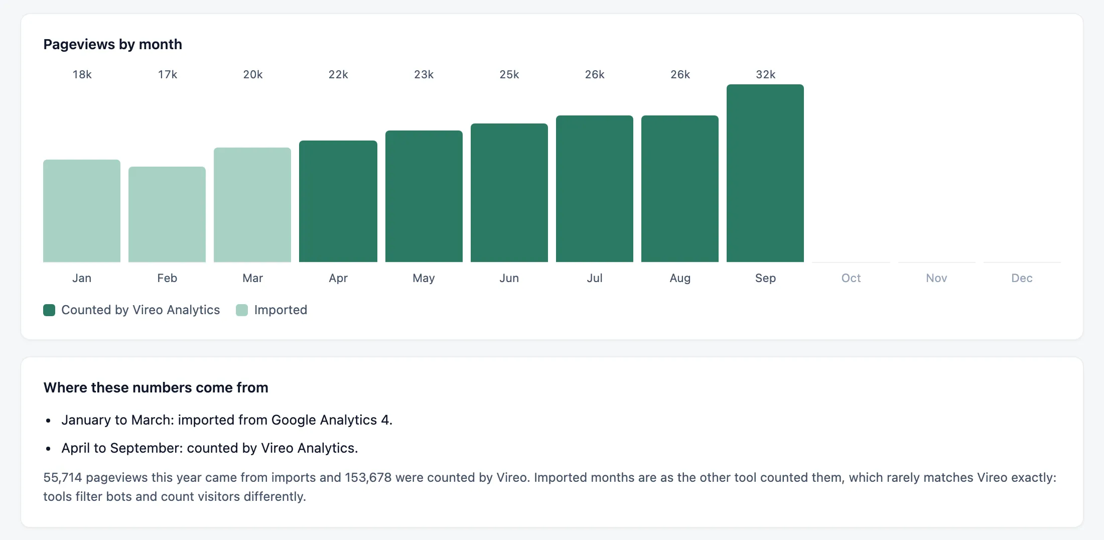Click the 'May' axis label
The height and width of the screenshot is (540, 1104).
pyautogui.click(x=424, y=279)
